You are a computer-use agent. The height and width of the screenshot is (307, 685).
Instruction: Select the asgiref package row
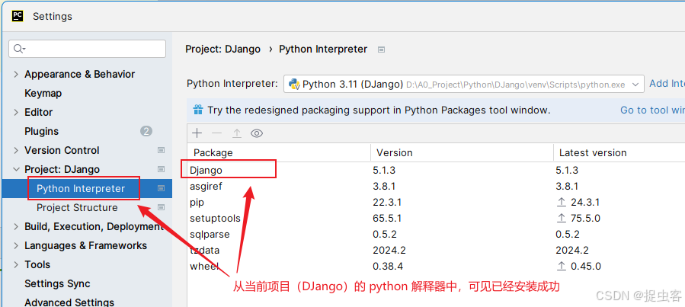coord(437,187)
